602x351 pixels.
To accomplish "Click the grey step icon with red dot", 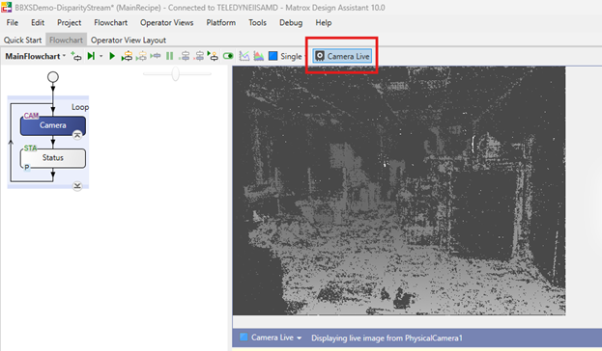I will click(x=199, y=56).
